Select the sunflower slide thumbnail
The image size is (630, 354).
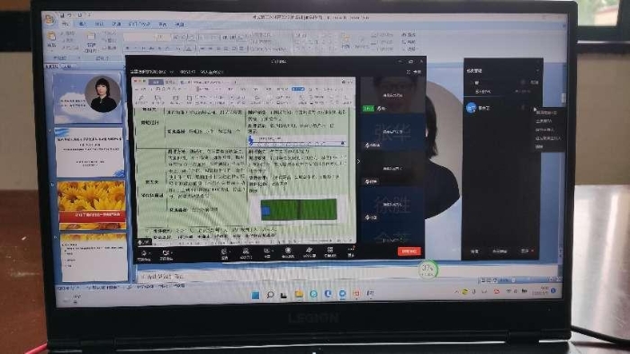(x=92, y=205)
